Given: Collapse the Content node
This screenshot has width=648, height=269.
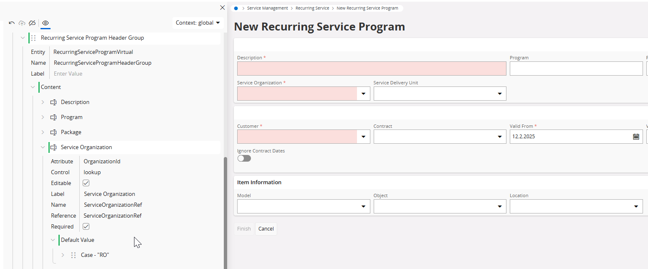Looking at the screenshot, I should tap(33, 87).
